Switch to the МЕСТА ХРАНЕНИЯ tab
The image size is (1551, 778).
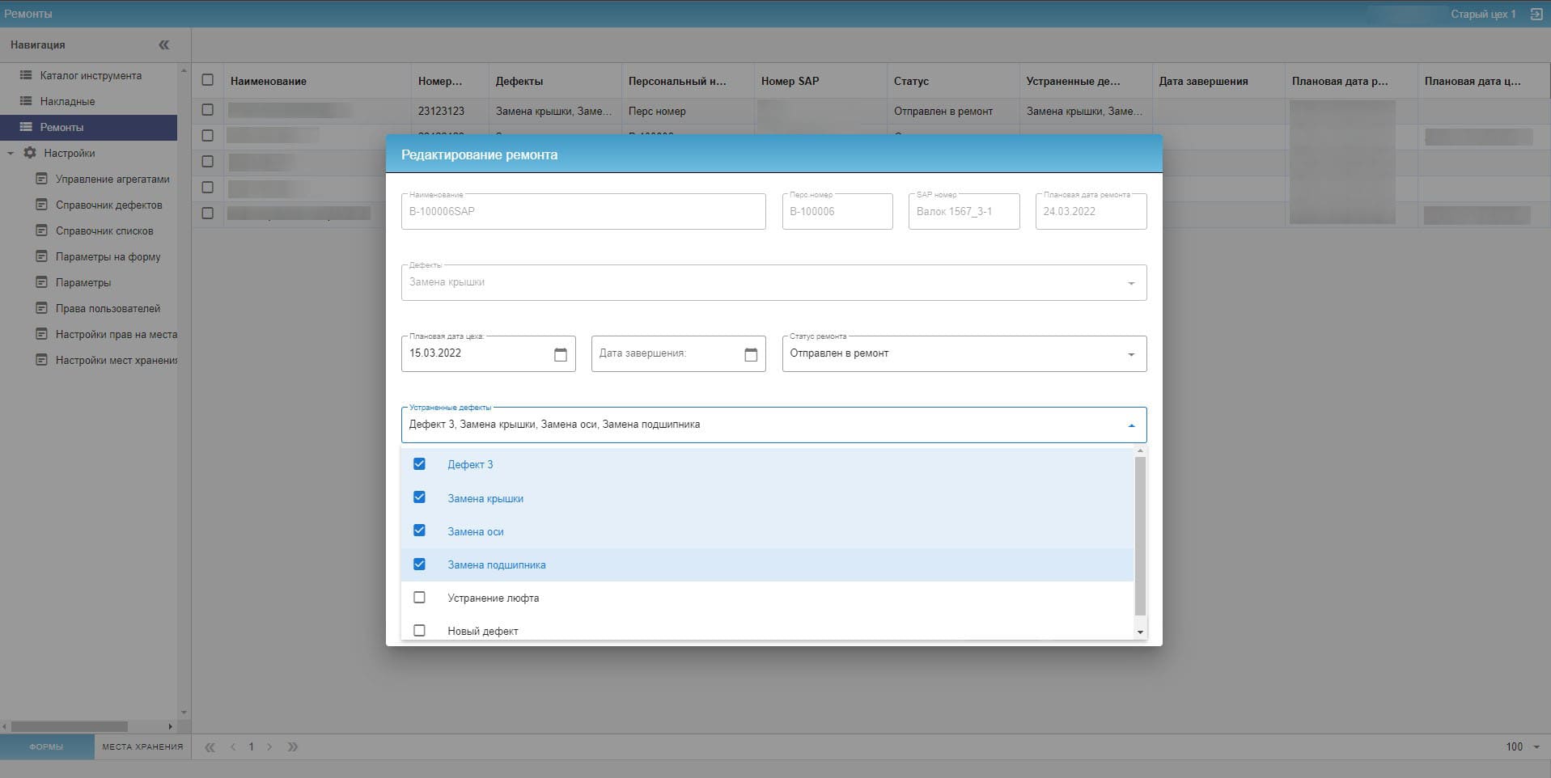pyautogui.click(x=142, y=746)
